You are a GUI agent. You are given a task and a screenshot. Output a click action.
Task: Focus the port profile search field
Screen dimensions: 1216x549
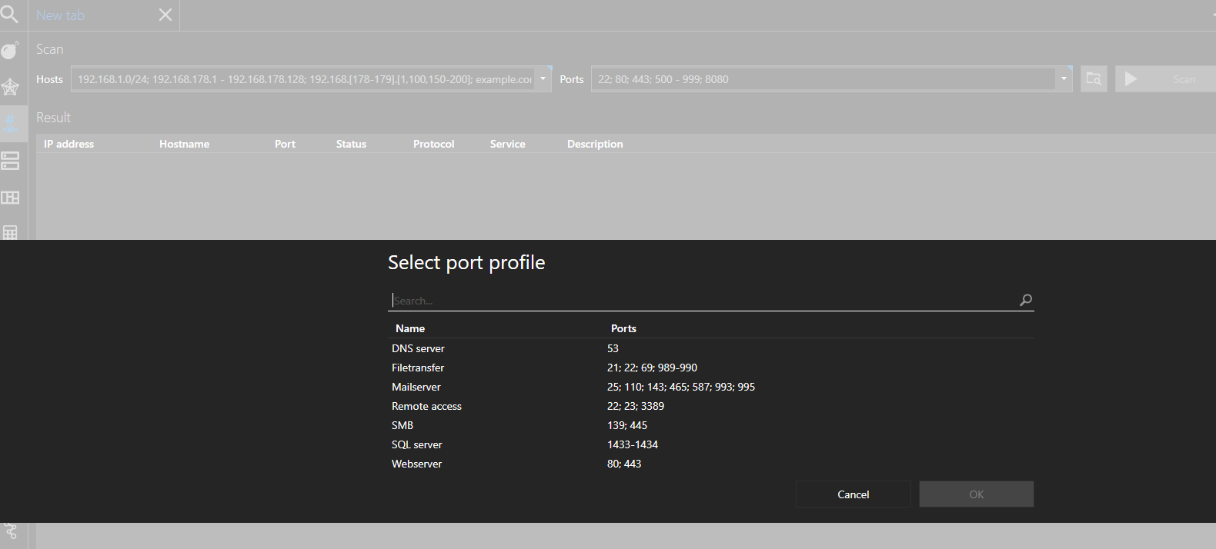[700, 301]
